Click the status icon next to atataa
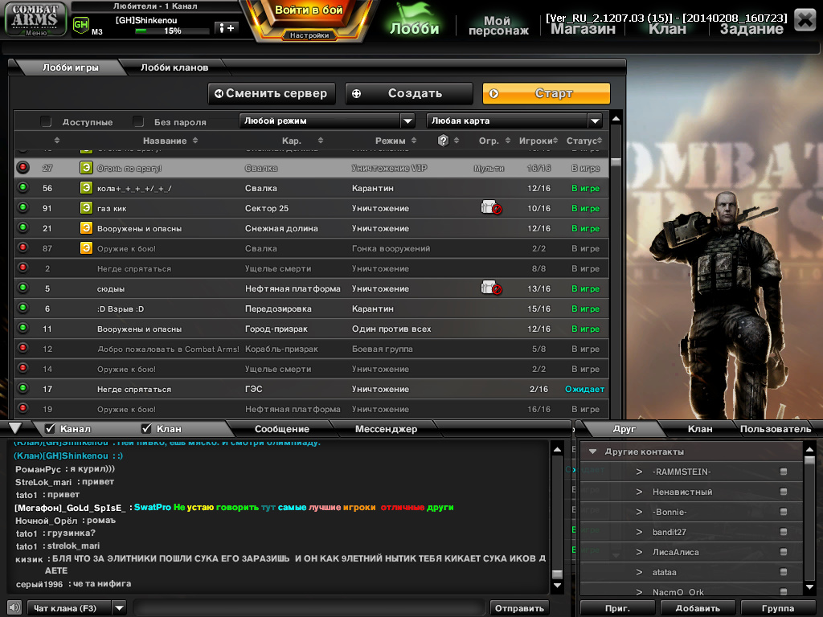This screenshot has width=823, height=617. pos(783,572)
